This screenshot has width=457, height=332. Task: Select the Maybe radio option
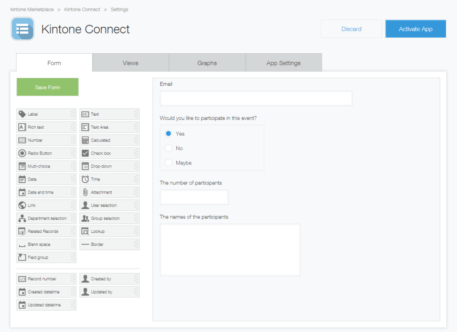pos(168,163)
